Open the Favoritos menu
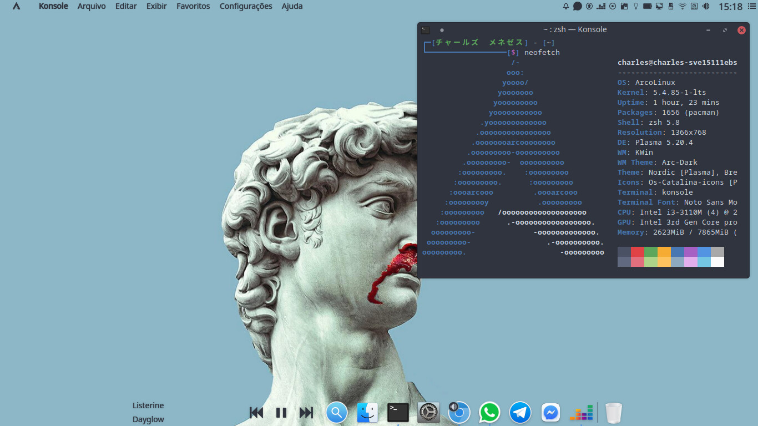 (x=193, y=6)
